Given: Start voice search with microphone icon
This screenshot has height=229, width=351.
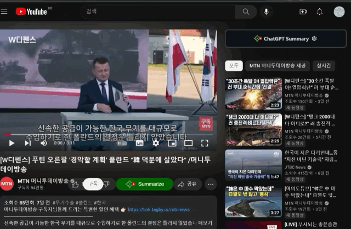Looking at the screenshot, I should tap(266, 12).
